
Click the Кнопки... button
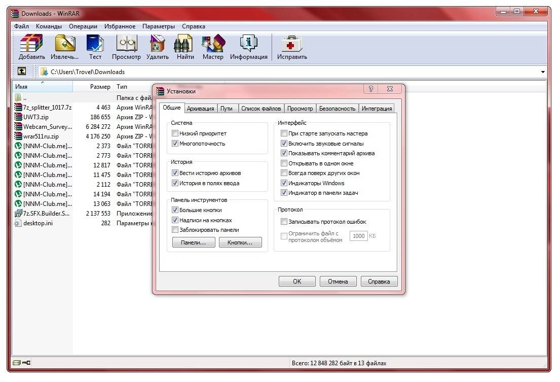pos(240,242)
